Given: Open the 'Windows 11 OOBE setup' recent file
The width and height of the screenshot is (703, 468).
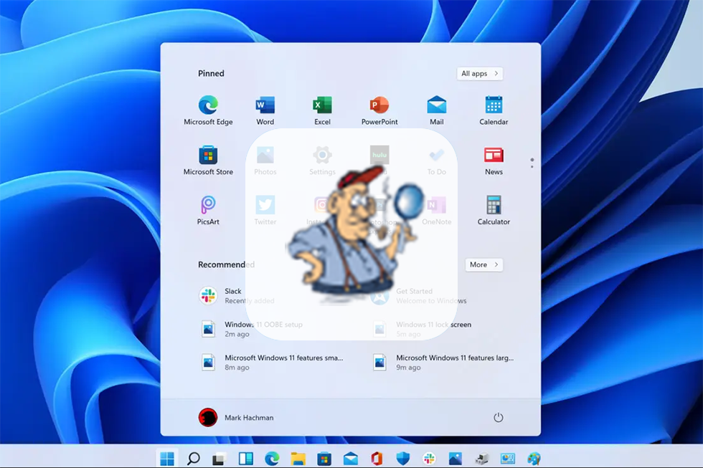Looking at the screenshot, I should (251, 329).
